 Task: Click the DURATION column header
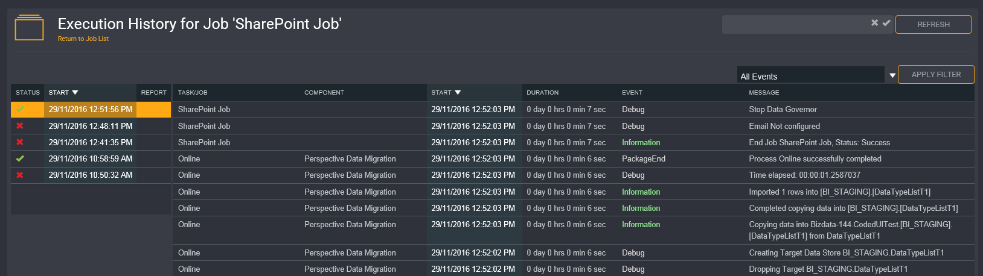(x=543, y=92)
